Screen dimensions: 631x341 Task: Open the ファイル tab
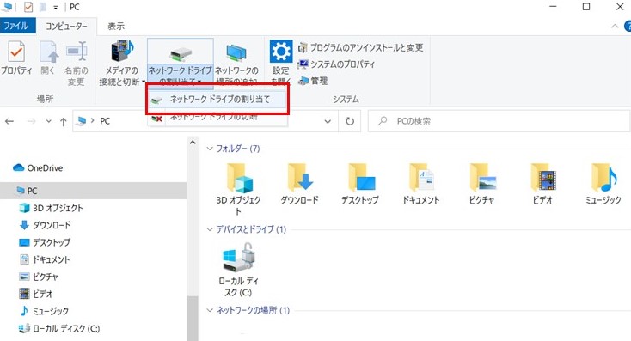pyautogui.click(x=16, y=26)
